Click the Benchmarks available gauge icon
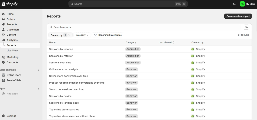The width and height of the screenshot is (257, 120). click(x=96, y=35)
